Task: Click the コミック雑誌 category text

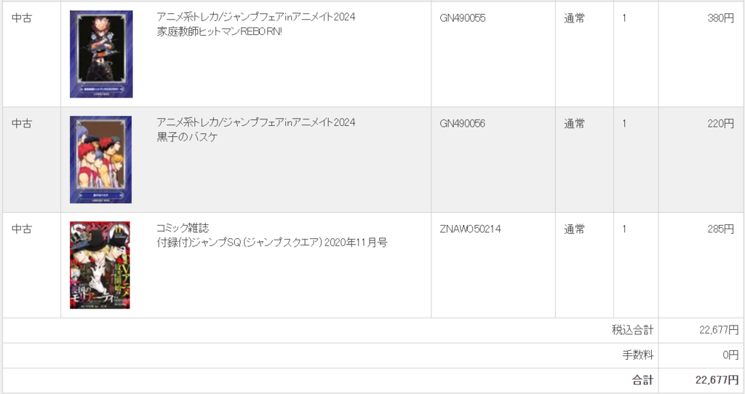Action: click(183, 228)
